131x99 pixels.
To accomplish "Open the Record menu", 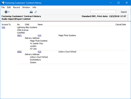I will click(x=17, y=7).
